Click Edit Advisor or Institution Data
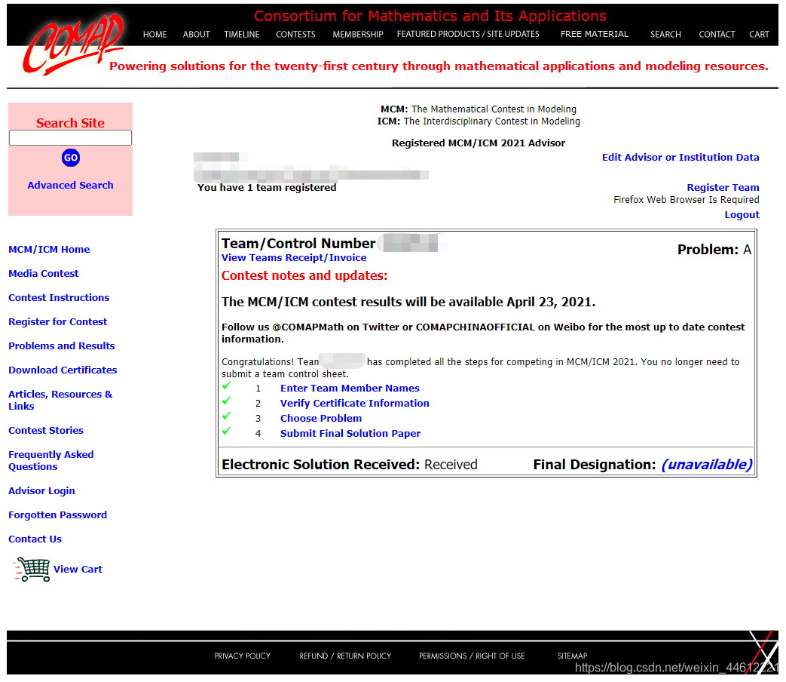 pyautogui.click(x=680, y=157)
